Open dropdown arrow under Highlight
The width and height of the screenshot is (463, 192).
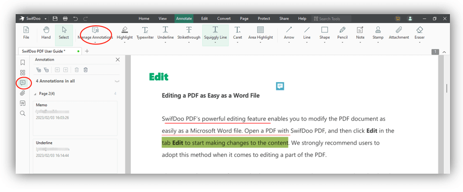(124, 42)
